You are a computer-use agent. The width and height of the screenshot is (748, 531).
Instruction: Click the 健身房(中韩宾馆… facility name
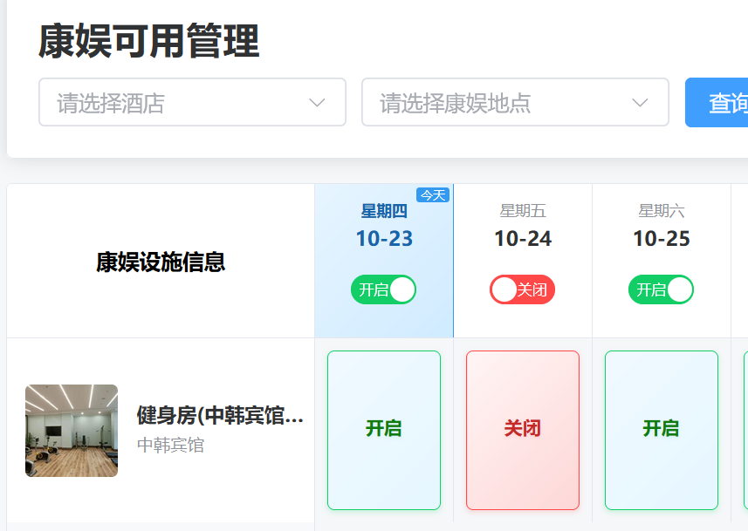coord(220,416)
